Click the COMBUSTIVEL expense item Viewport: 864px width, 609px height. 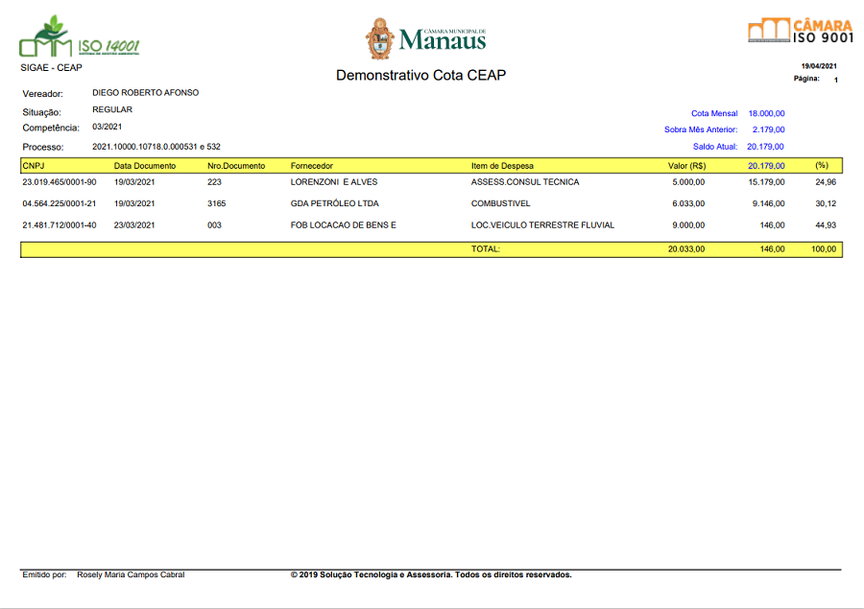(500, 203)
